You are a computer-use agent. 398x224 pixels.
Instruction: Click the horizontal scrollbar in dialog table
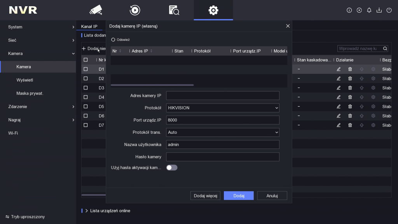pos(152,85)
